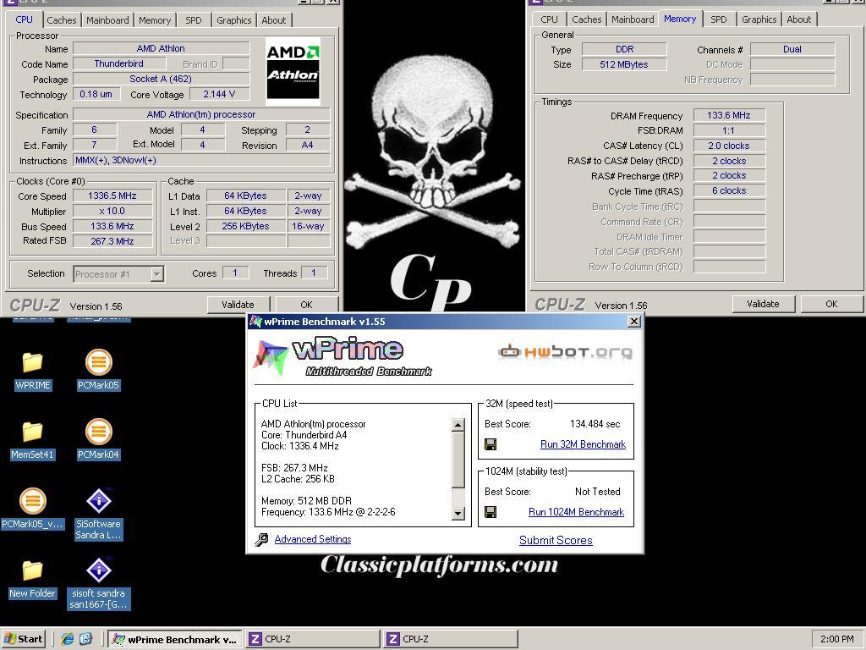Open the Windows Start menu

23,639
